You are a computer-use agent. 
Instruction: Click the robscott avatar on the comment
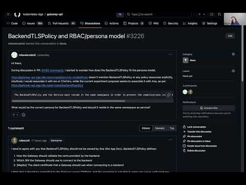pyautogui.click(x=14, y=140)
